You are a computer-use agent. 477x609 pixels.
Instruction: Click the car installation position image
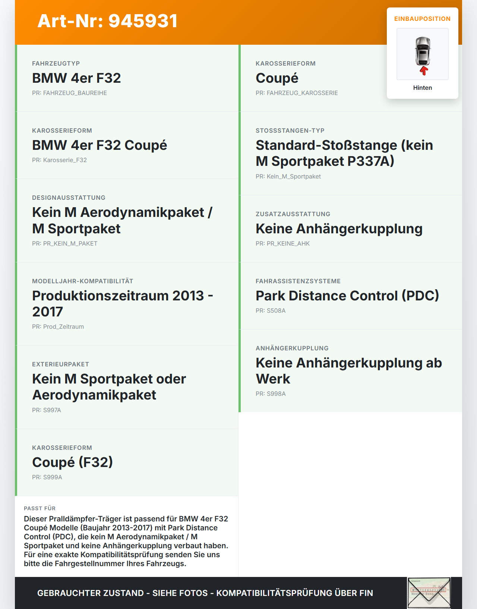pyautogui.click(x=423, y=54)
